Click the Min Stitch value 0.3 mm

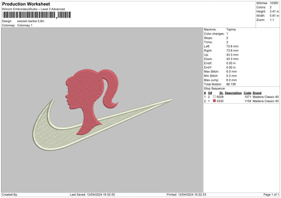[231, 76]
